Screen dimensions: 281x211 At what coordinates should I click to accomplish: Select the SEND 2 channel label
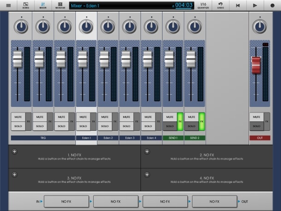click(194, 138)
